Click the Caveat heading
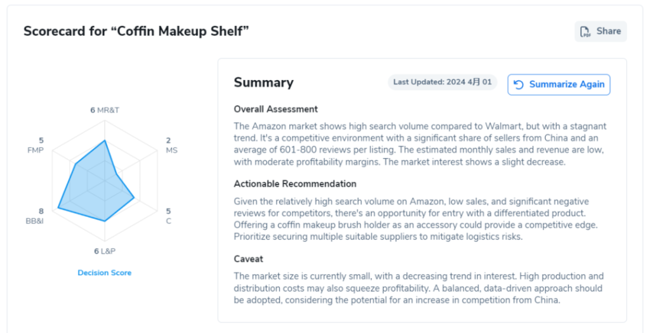This screenshot has width=650, height=333. [x=248, y=259]
